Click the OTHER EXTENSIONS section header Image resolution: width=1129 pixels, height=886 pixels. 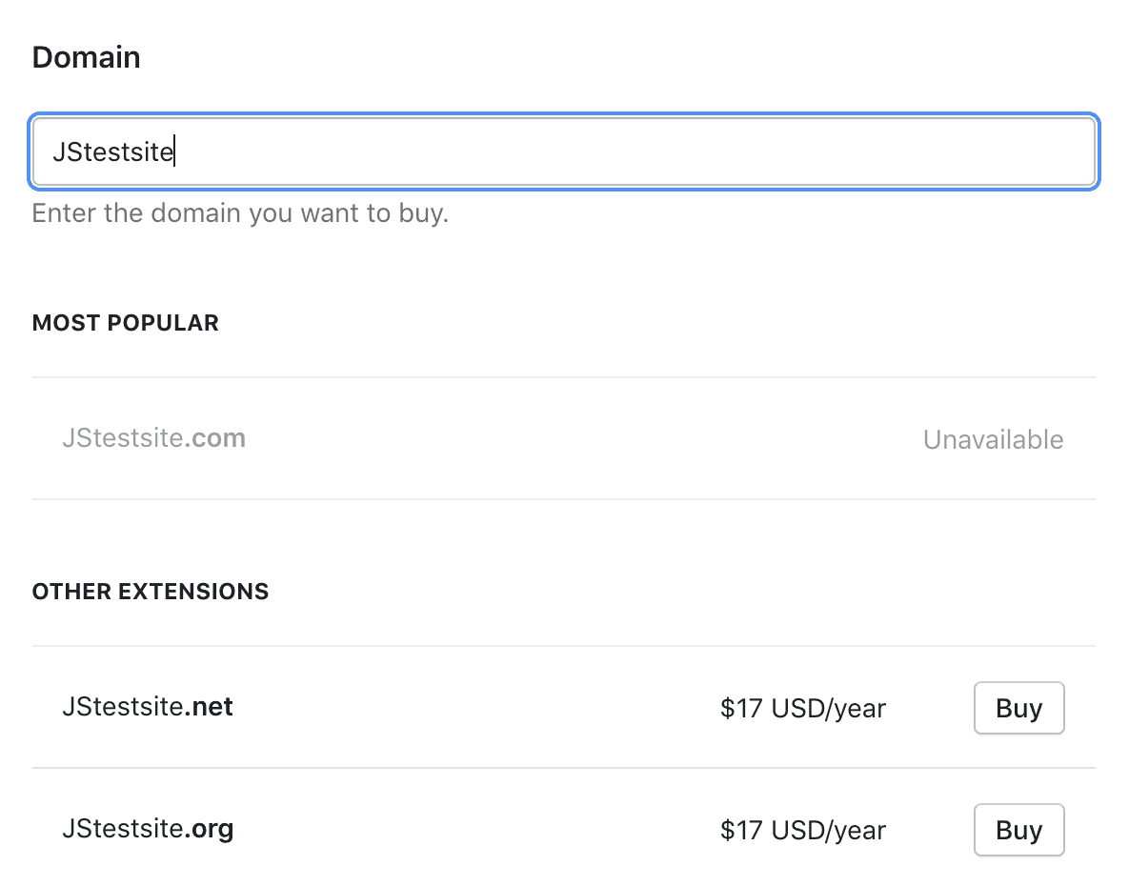pyautogui.click(x=151, y=592)
